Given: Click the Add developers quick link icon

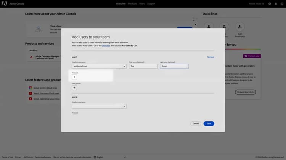Looking at the screenshot, I should pyautogui.click(x=240, y=27).
